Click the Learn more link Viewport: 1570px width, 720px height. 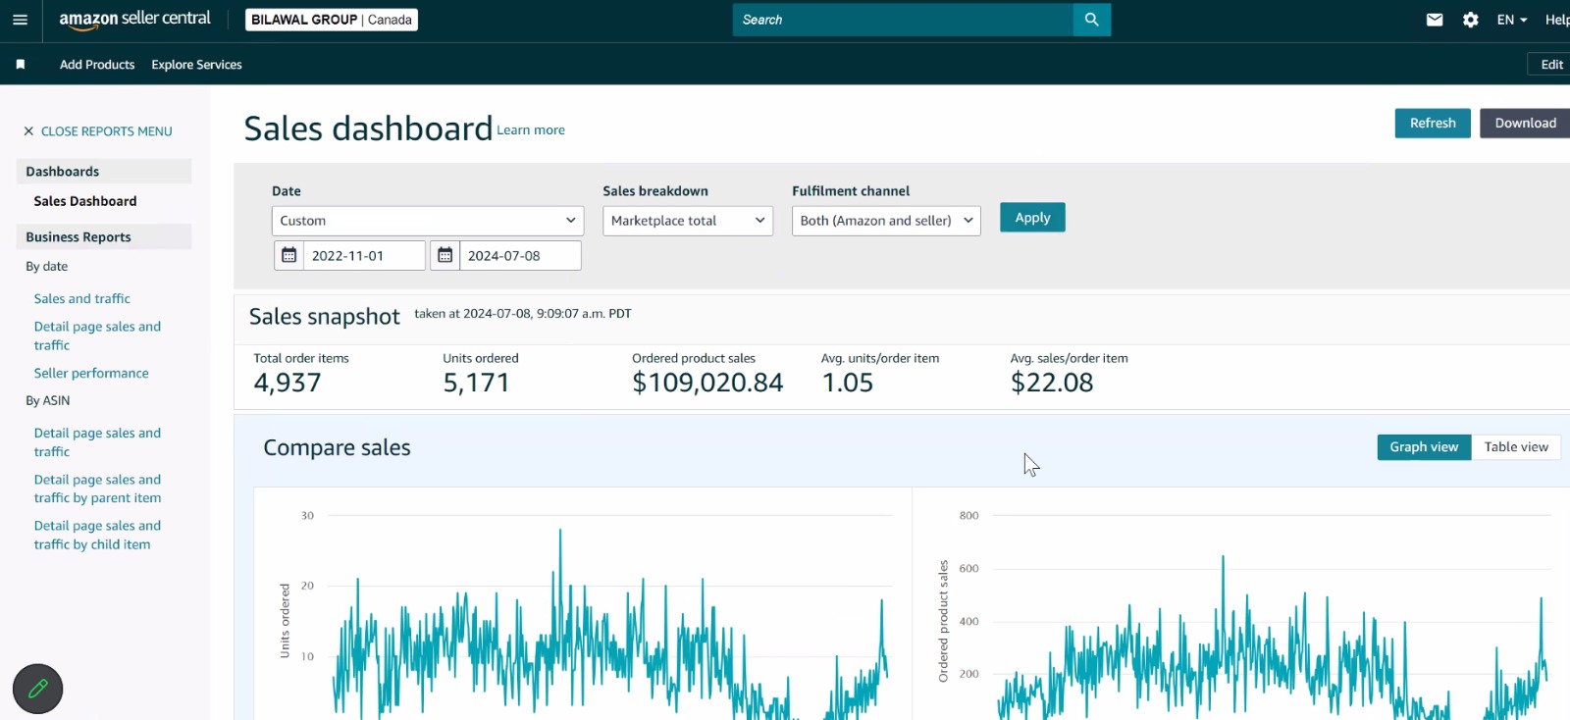[530, 130]
